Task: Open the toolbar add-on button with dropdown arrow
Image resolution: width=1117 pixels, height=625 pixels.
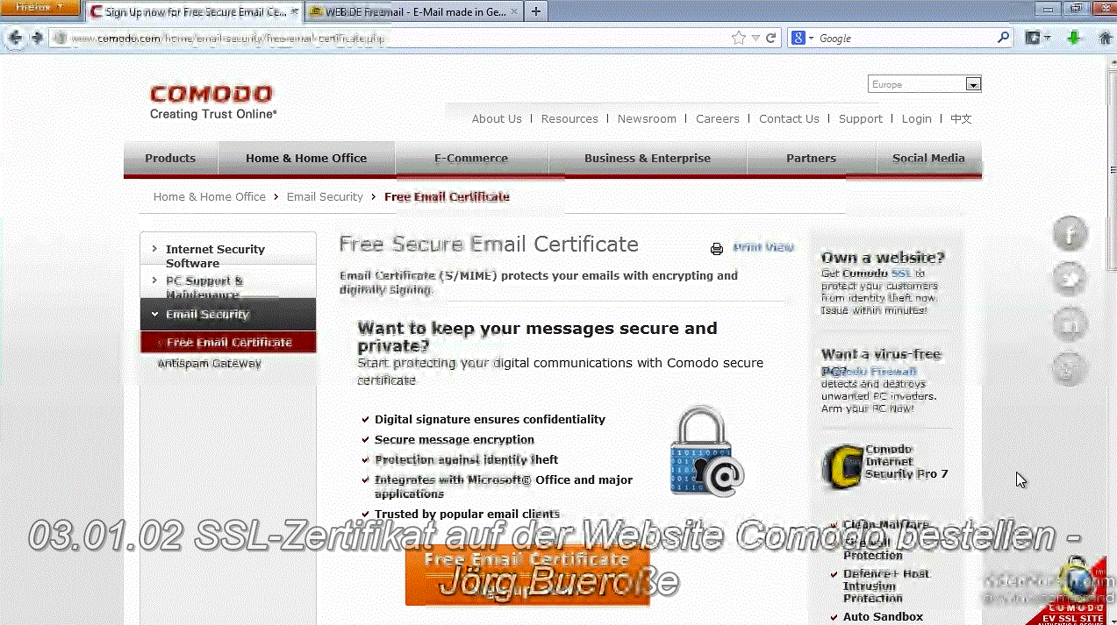Action: (1038, 38)
